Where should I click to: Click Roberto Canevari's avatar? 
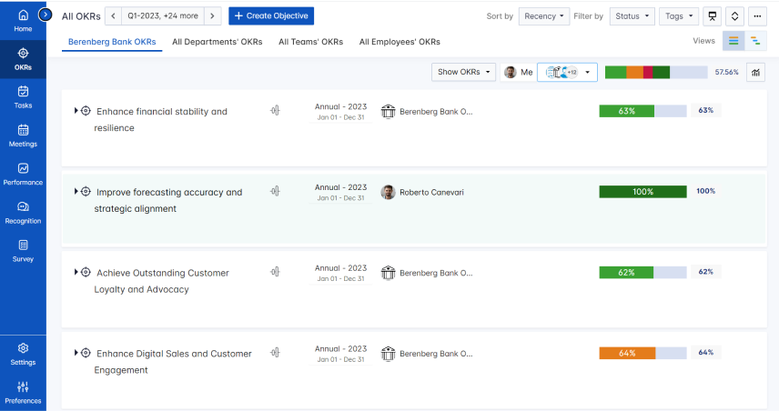[x=388, y=192]
